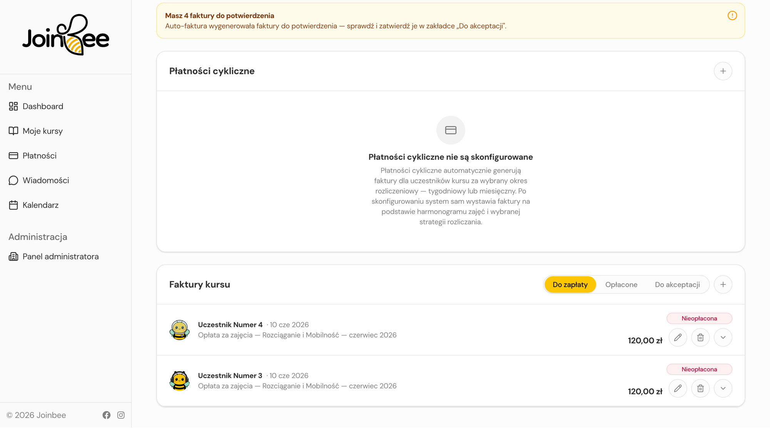The height and width of the screenshot is (428, 770).
Task: Add a new course invoice with the plus button
Action: click(723, 284)
